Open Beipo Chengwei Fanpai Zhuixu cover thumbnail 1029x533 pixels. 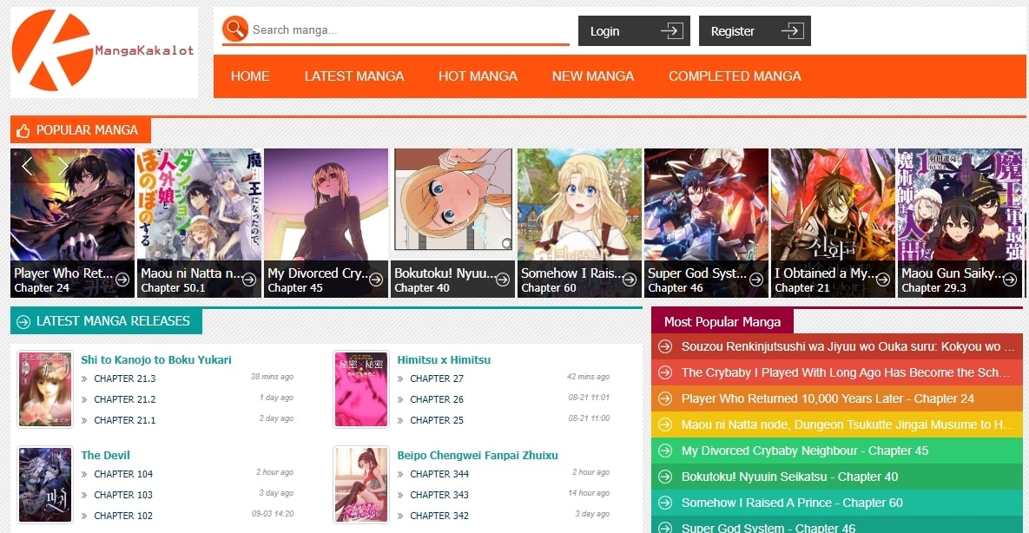(361, 485)
